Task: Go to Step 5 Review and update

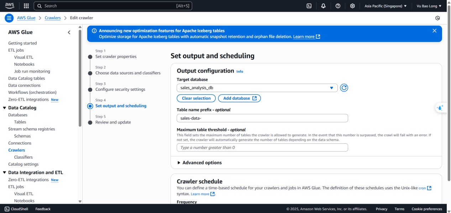Action: pos(113,122)
